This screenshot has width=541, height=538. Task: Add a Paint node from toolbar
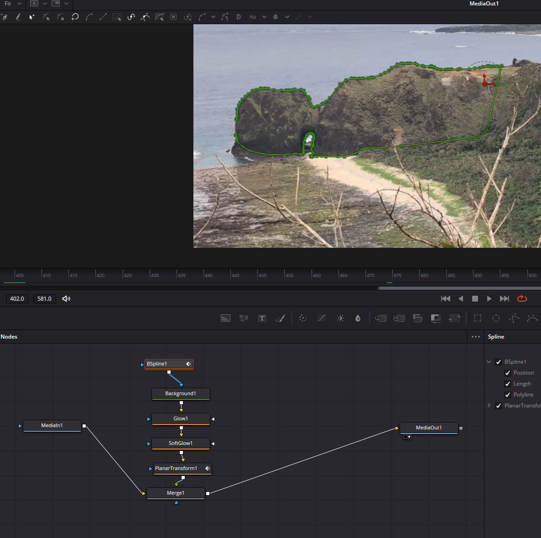[280, 318]
